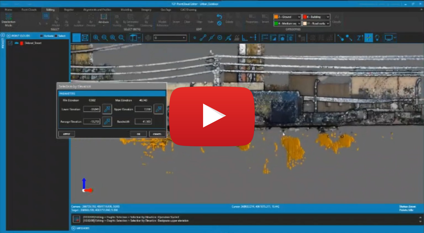
Task: Click the Classify icon in the ribbon
Action: tap(337, 19)
